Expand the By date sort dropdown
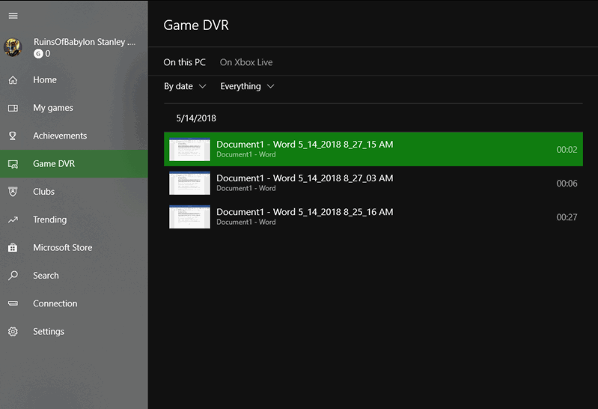The image size is (598, 409). (x=185, y=86)
